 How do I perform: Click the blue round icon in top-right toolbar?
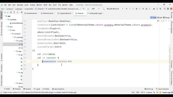pyautogui.click(x=168, y=9)
